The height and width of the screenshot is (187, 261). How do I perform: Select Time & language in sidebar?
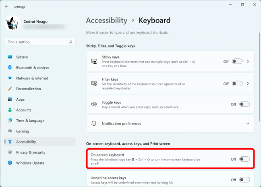tap(30, 121)
